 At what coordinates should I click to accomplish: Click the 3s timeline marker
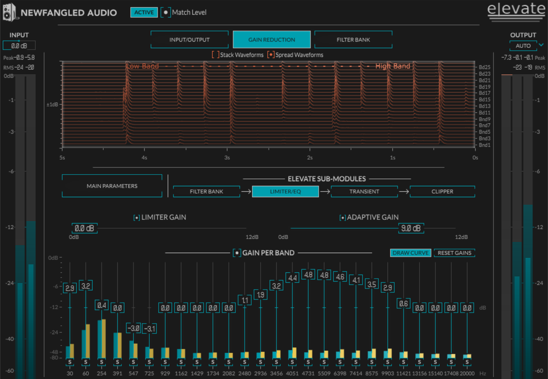click(x=227, y=158)
